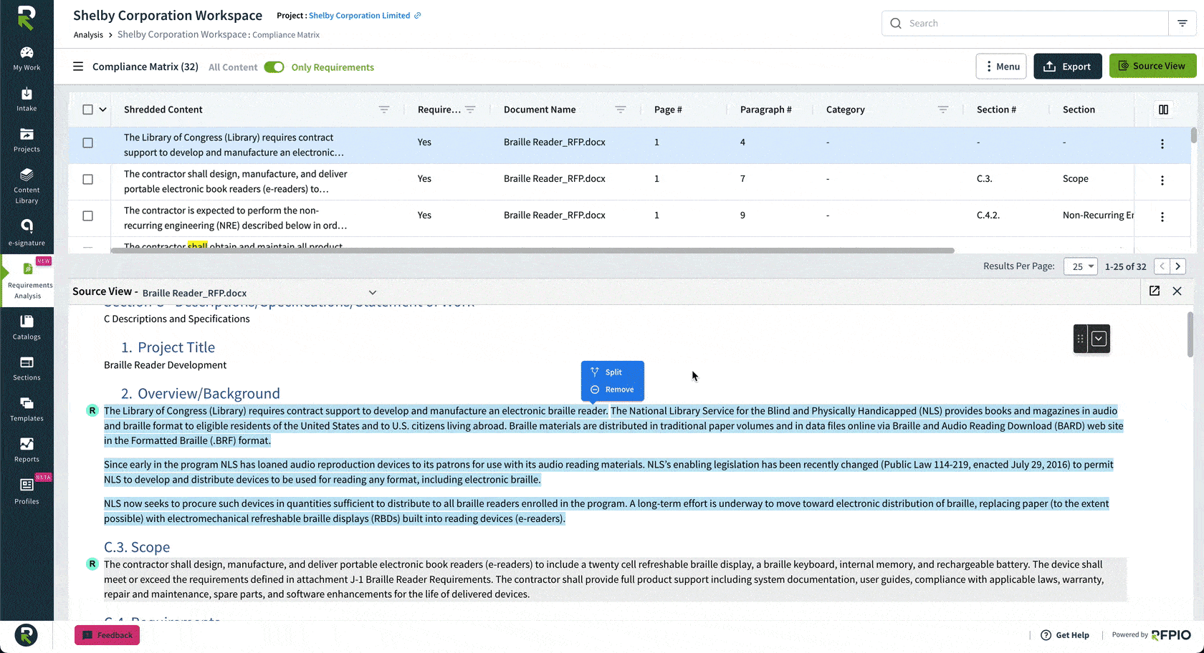Image resolution: width=1204 pixels, height=653 pixels.
Task: Open My Work in the sidebar
Action: [x=27, y=59]
